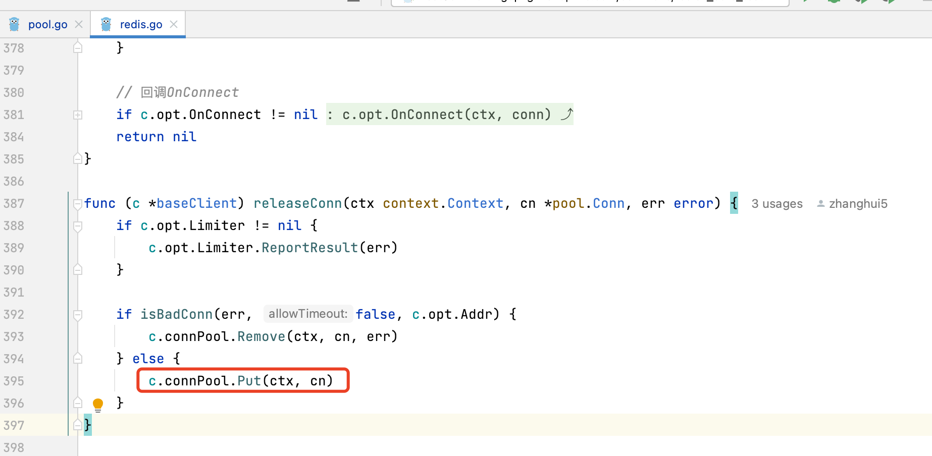Viewport: 932px width, 456px height.
Task: Collapse the releaseConn function at line 387
Action: pyautogui.click(x=78, y=204)
